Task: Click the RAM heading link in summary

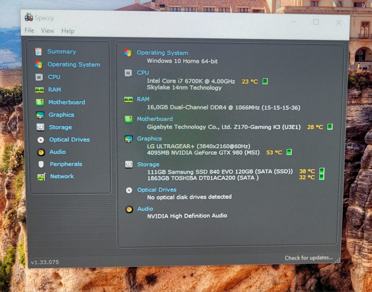Action: (143, 99)
